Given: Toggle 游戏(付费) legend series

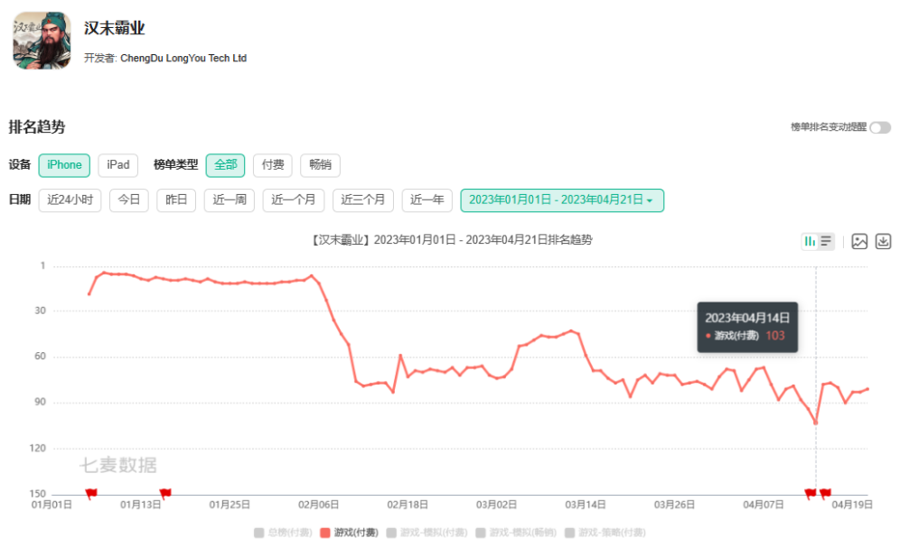Looking at the screenshot, I should coord(349,533).
